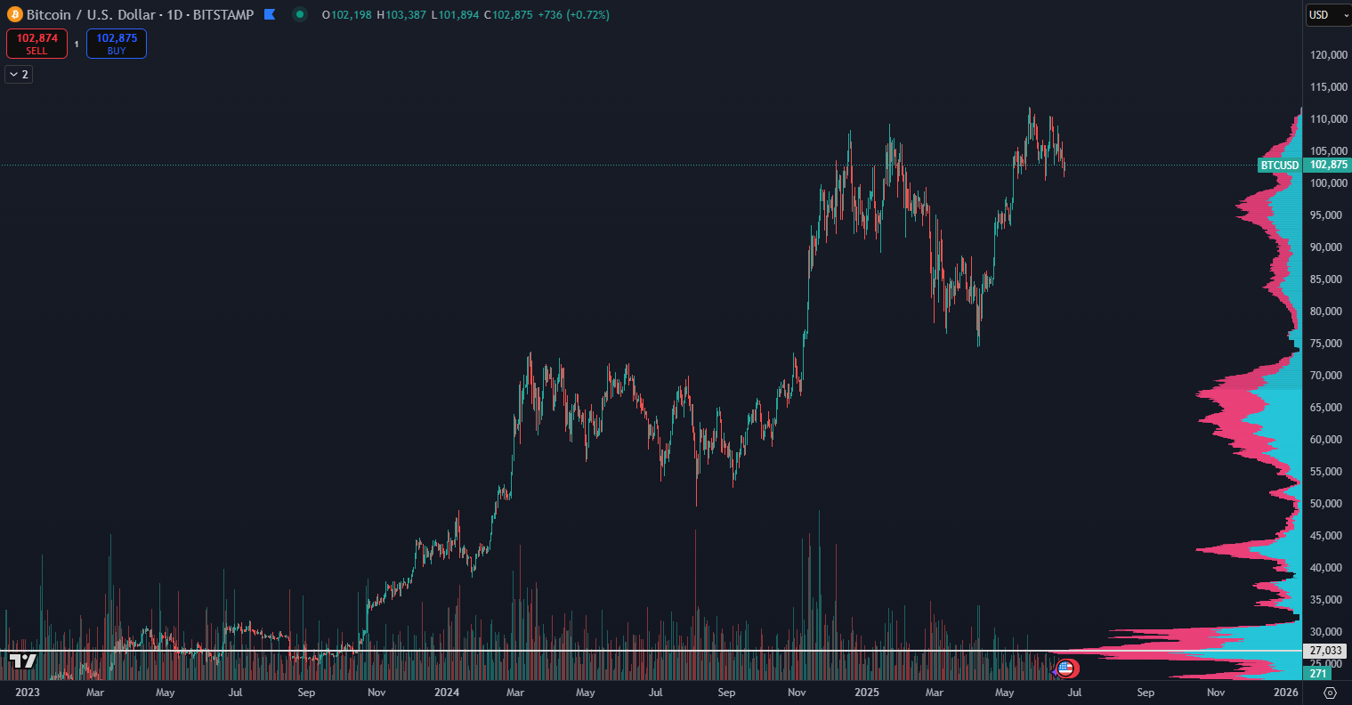
Task: Click the green market status dot indicator
Action: 300,15
